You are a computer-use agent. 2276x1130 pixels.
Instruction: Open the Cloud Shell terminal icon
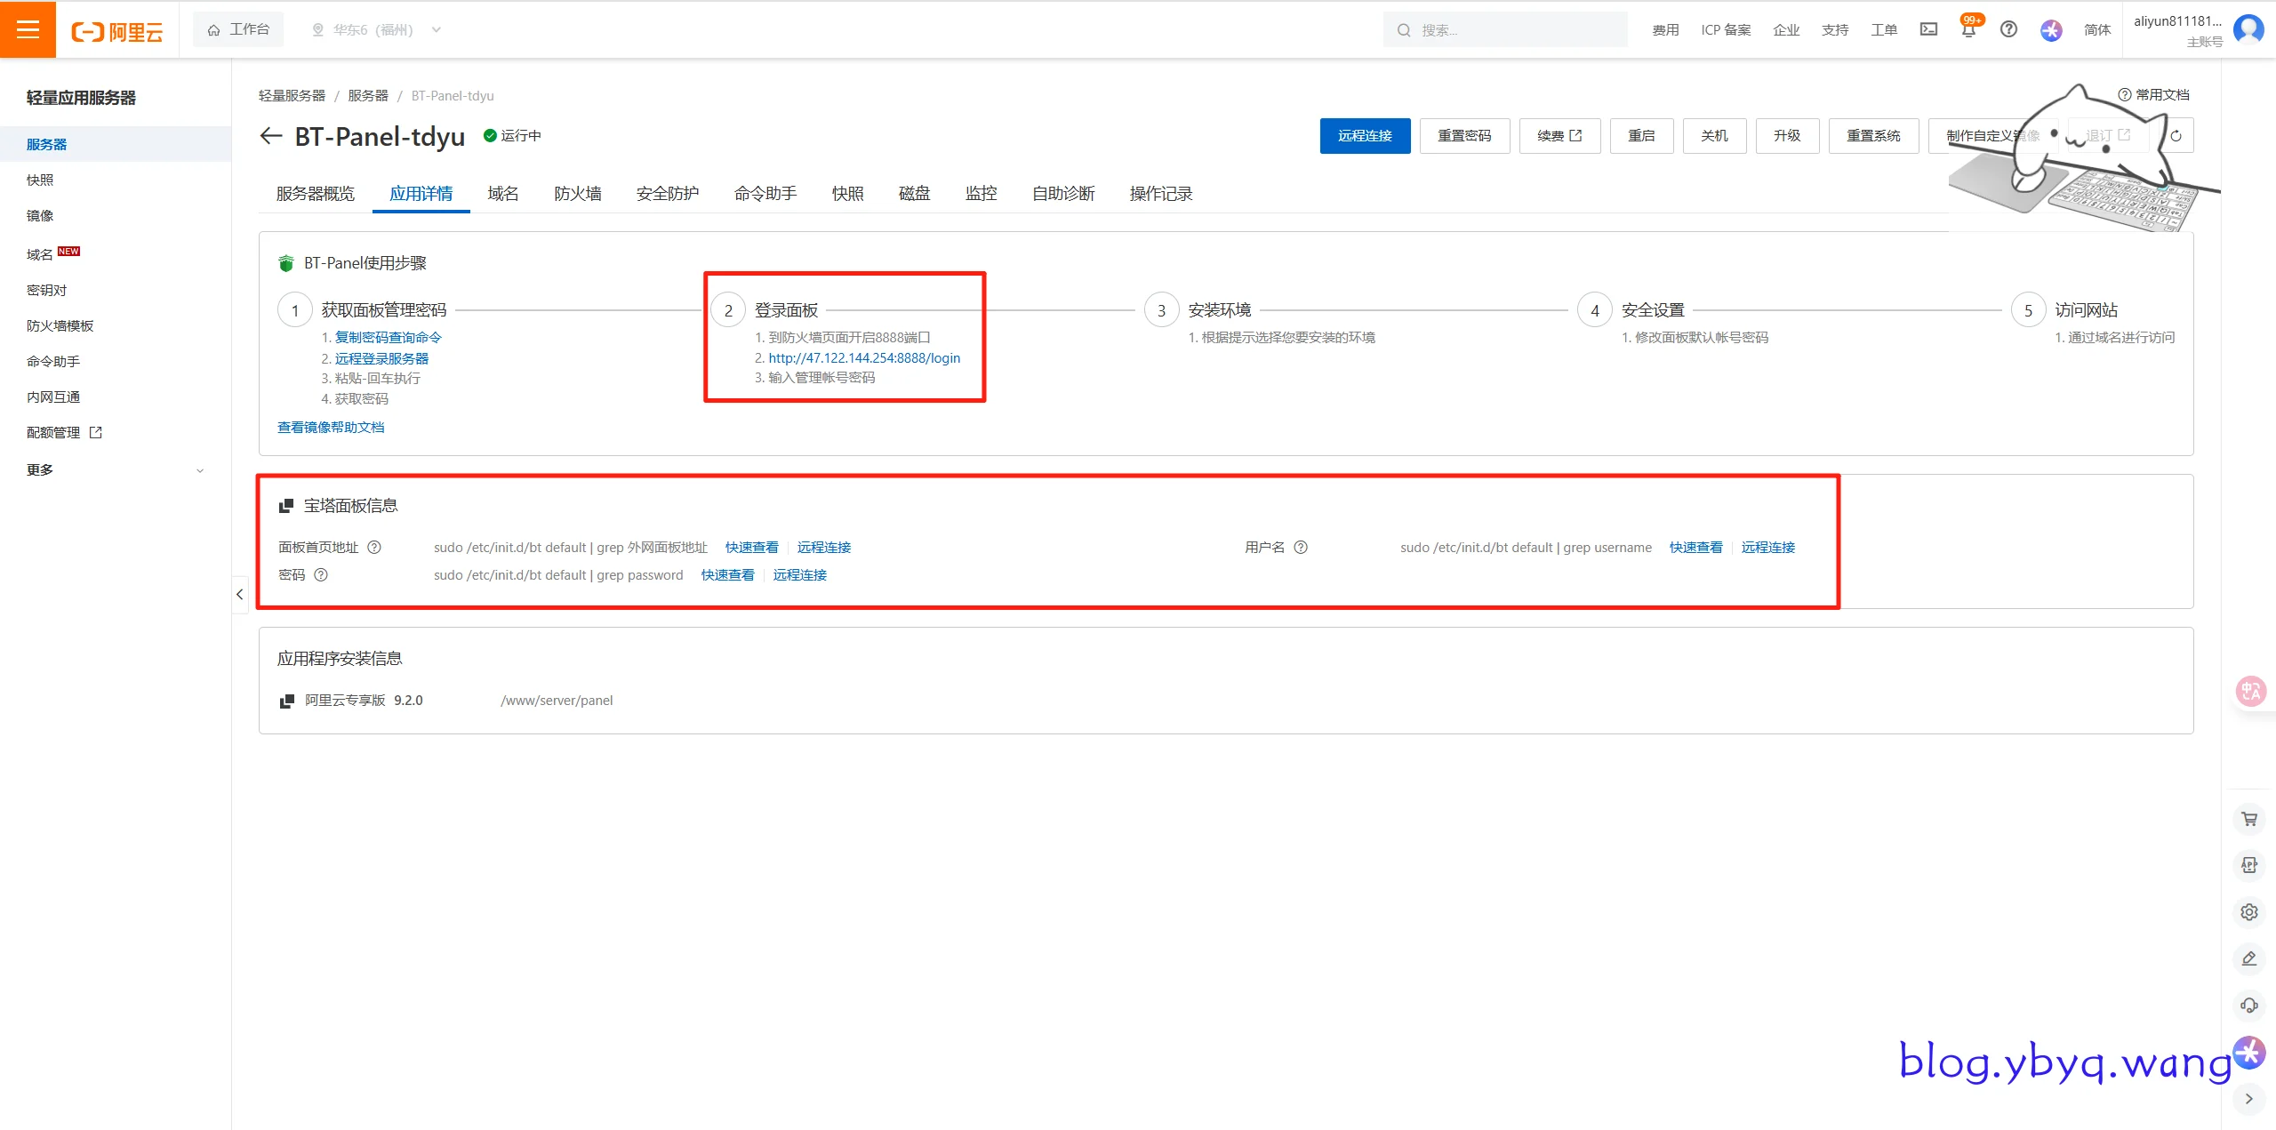pos(1928,29)
